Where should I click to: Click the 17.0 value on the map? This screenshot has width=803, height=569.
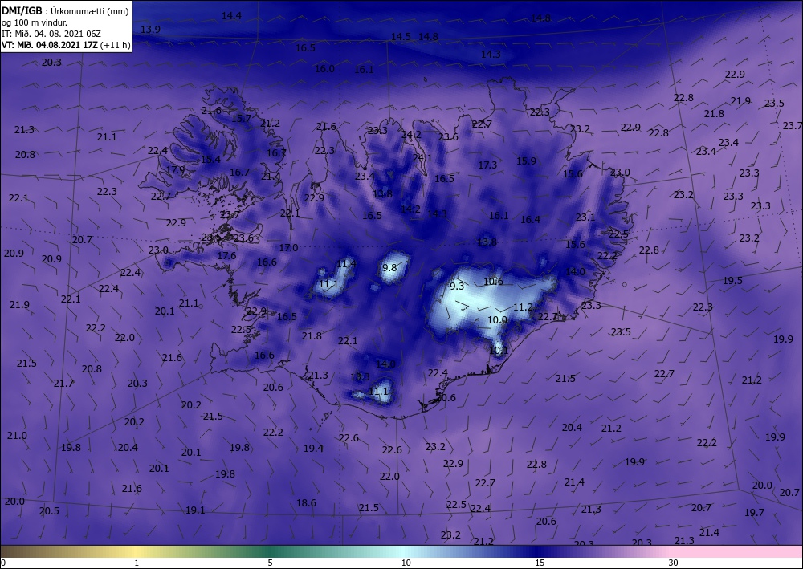[x=288, y=248]
